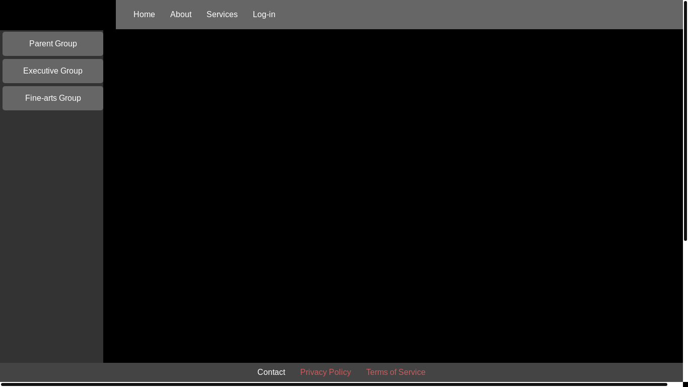Click the black logo area beside Home

coord(57,15)
